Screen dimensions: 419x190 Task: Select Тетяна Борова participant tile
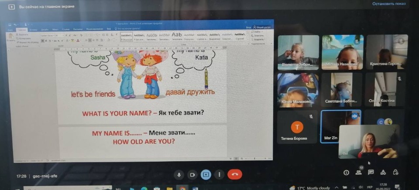[x=297, y=127]
